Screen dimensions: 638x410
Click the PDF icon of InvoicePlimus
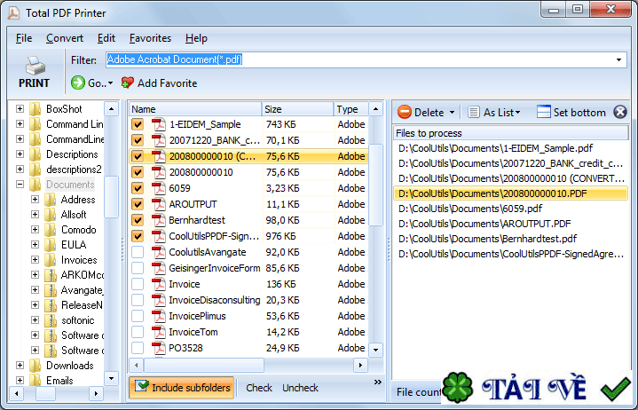[x=159, y=316]
